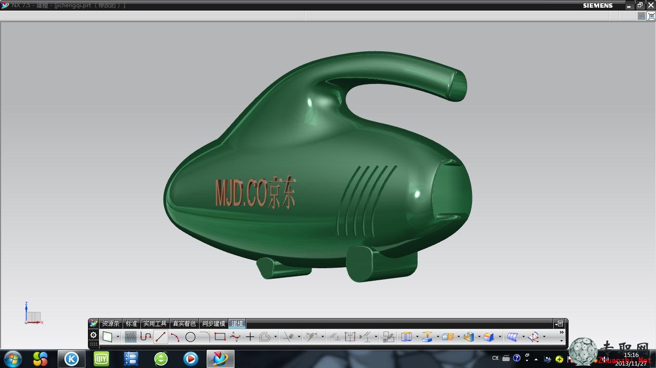Image resolution: width=656 pixels, height=368 pixels.
Task: Select the Move Face synchronous tool
Action: click(x=533, y=337)
